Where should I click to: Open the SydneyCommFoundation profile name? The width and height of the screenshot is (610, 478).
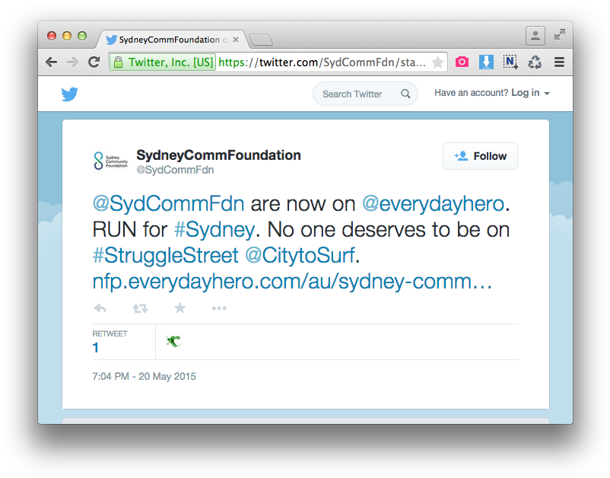(218, 155)
